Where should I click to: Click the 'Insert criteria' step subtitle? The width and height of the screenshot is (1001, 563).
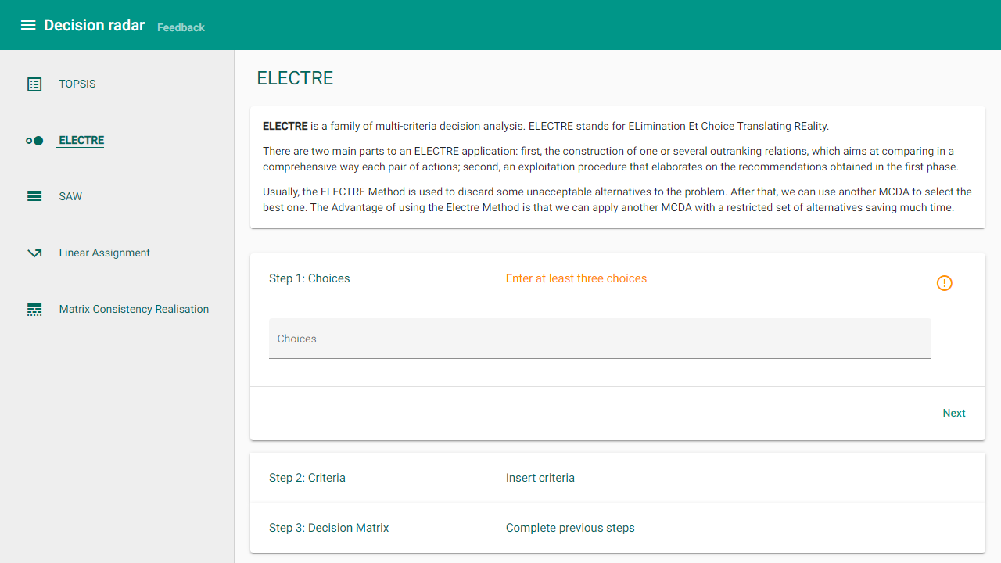[x=540, y=478]
